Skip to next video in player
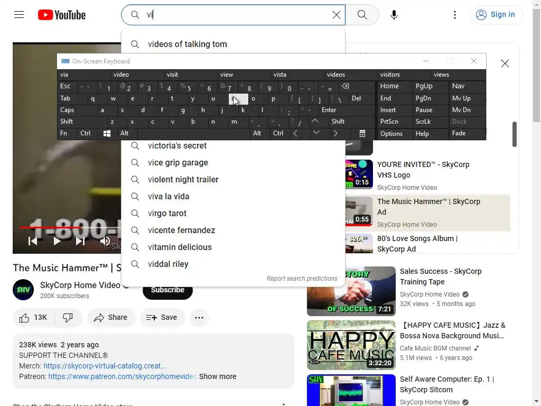The image size is (541, 406). [x=80, y=241]
